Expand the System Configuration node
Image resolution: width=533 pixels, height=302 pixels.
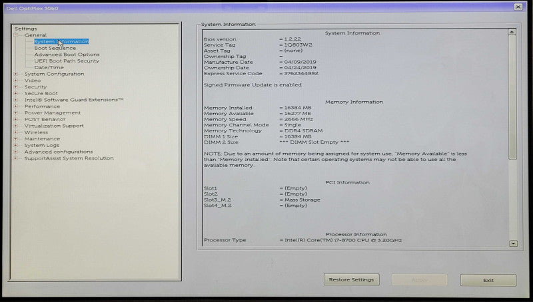tap(15, 74)
